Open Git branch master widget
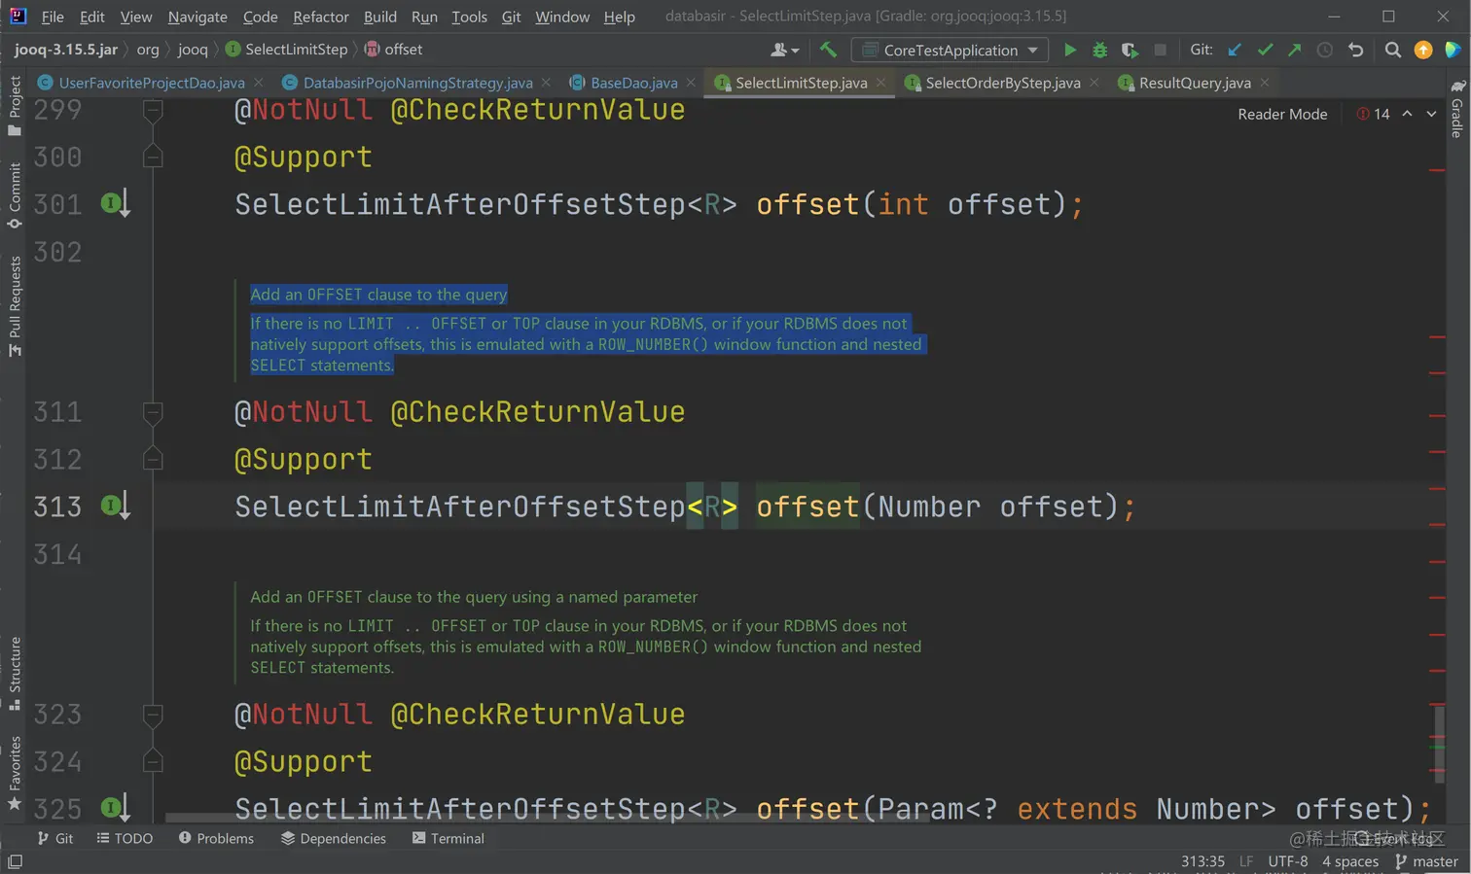The image size is (1471, 874). tap(1426, 861)
